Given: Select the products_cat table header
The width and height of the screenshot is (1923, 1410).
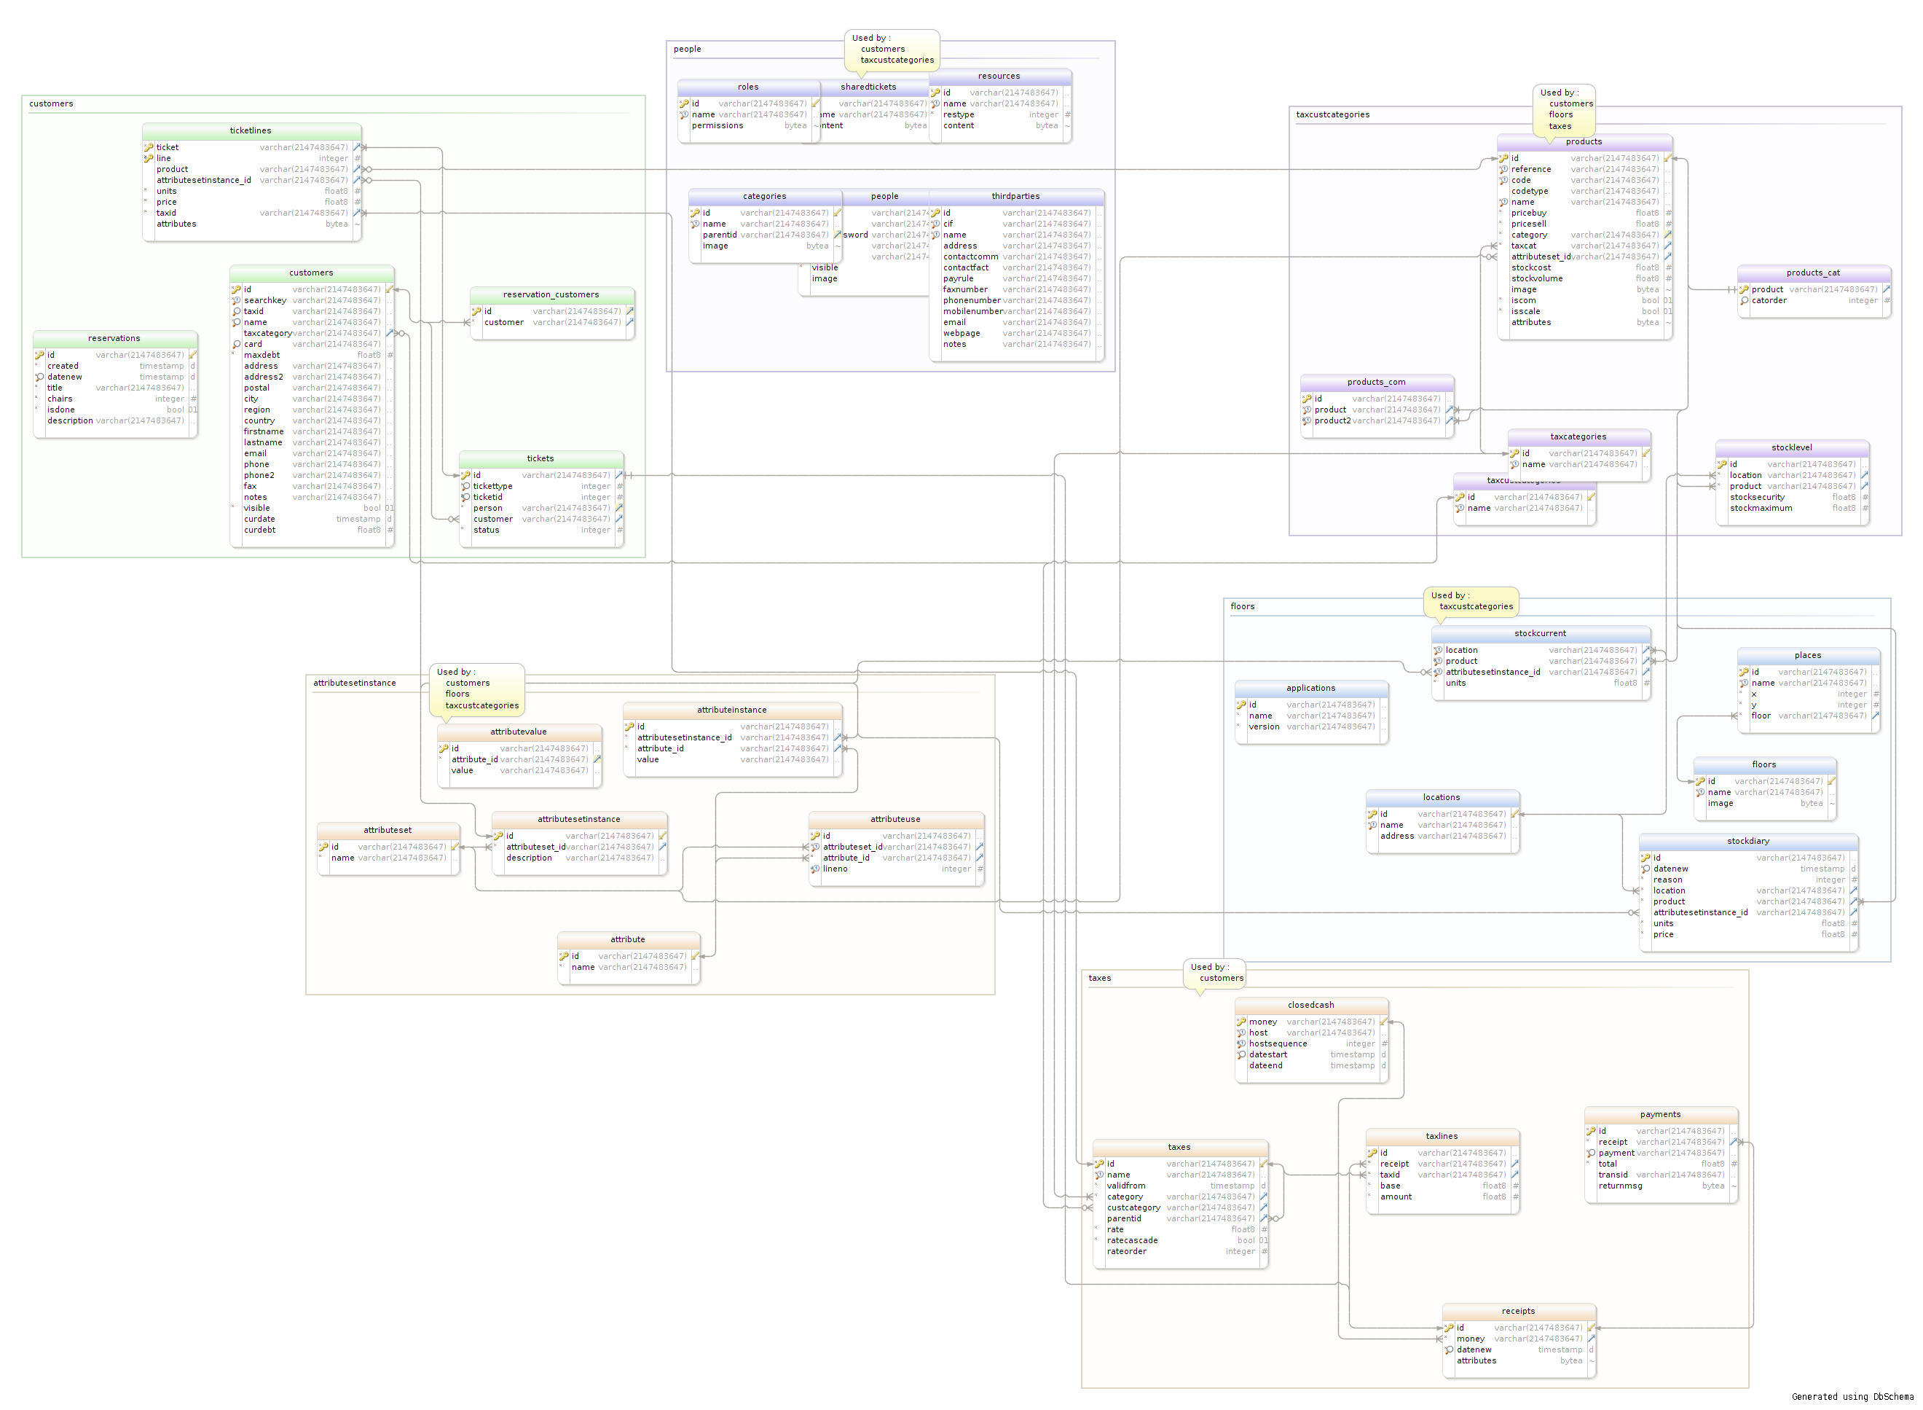Looking at the screenshot, I should [x=1813, y=273].
